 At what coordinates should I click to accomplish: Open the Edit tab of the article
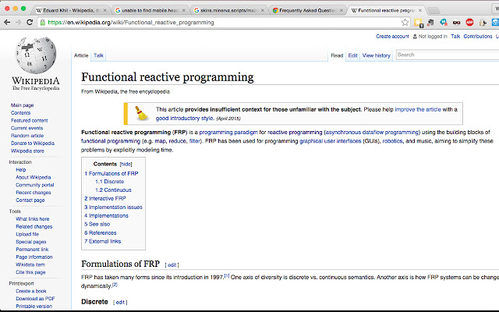pyautogui.click(x=352, y=55)
